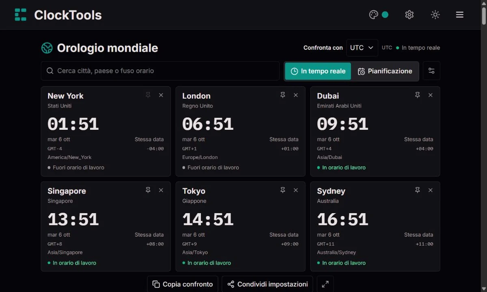Click the Asia/Tokyo timezone label
Image resolution: width=487 pixels, height=292 pixels.
[195, 253]
